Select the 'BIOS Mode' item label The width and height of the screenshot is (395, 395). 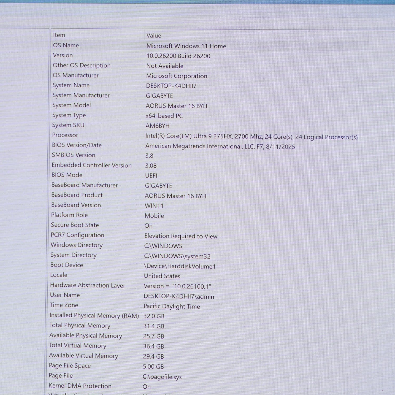coord(67,175)
